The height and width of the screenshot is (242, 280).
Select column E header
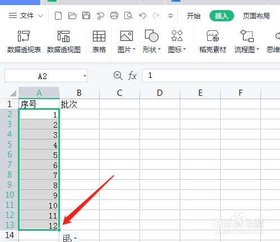(200, 93)
